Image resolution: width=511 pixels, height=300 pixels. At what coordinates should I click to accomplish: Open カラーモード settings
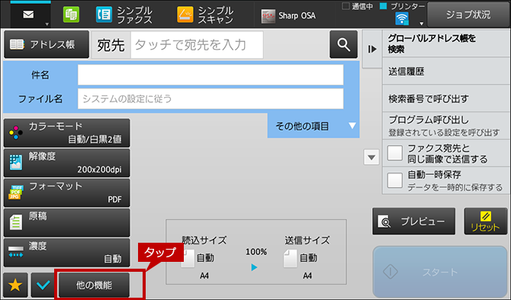click(67, 133)
